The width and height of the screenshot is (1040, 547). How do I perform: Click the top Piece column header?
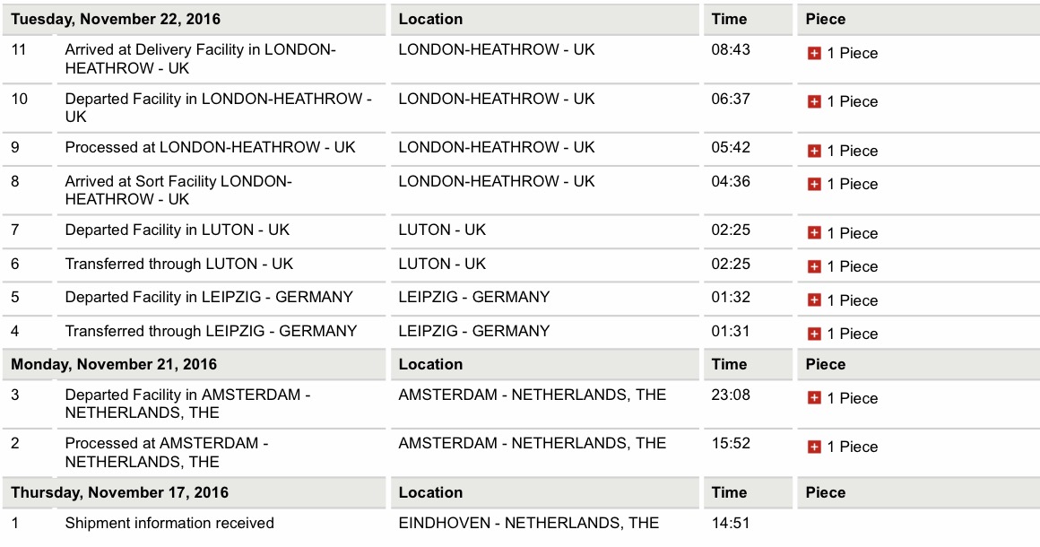[825, 19]
